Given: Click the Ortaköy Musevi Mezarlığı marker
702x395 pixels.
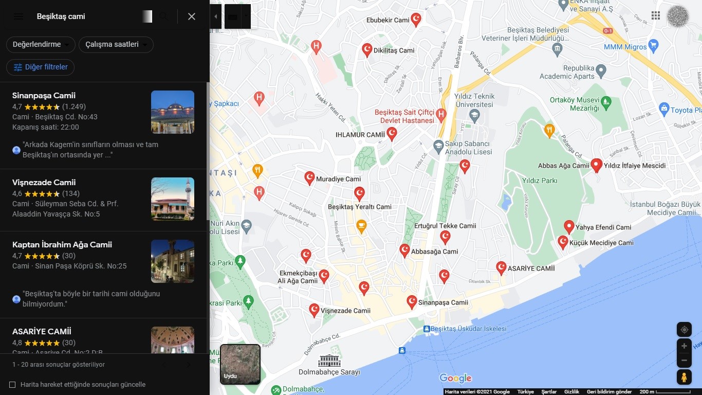Looking at the screenshot, I should [x=606, y=102].
